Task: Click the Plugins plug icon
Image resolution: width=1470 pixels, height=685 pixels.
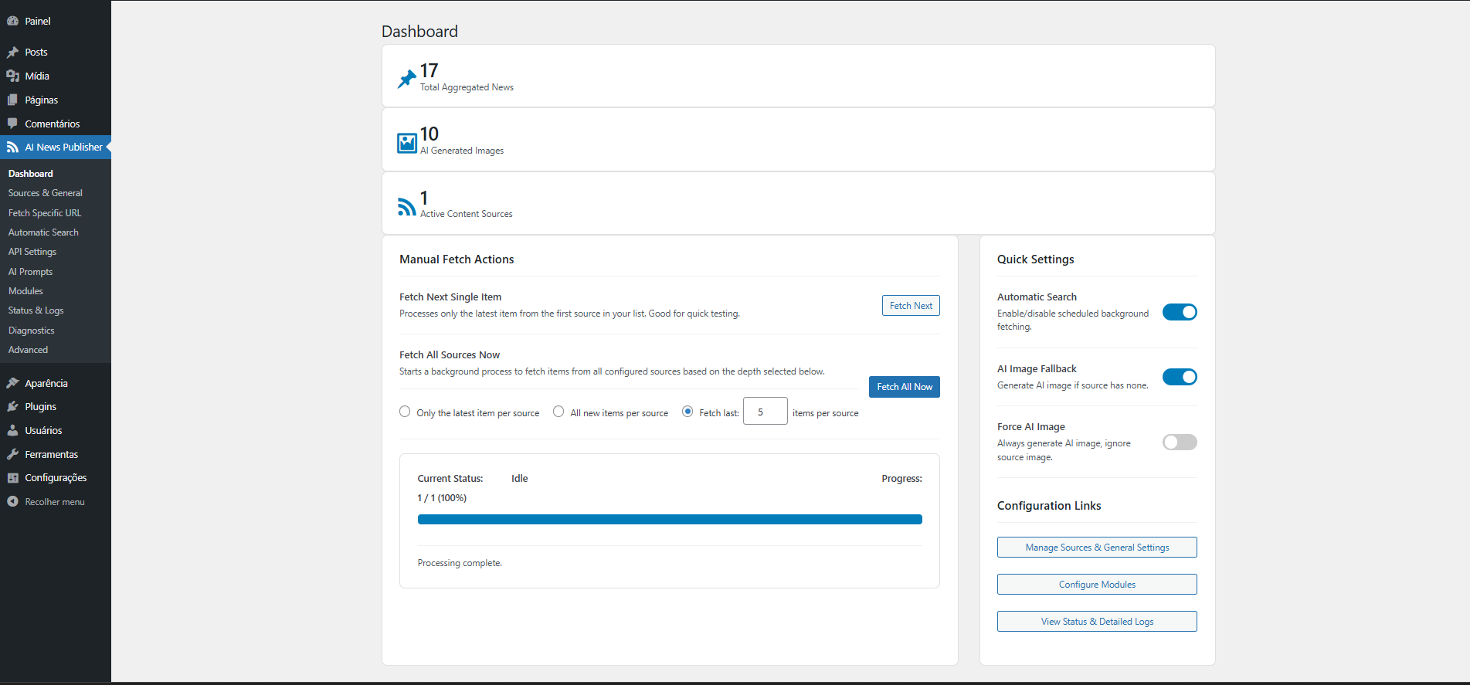Action: tap(12, 407)
